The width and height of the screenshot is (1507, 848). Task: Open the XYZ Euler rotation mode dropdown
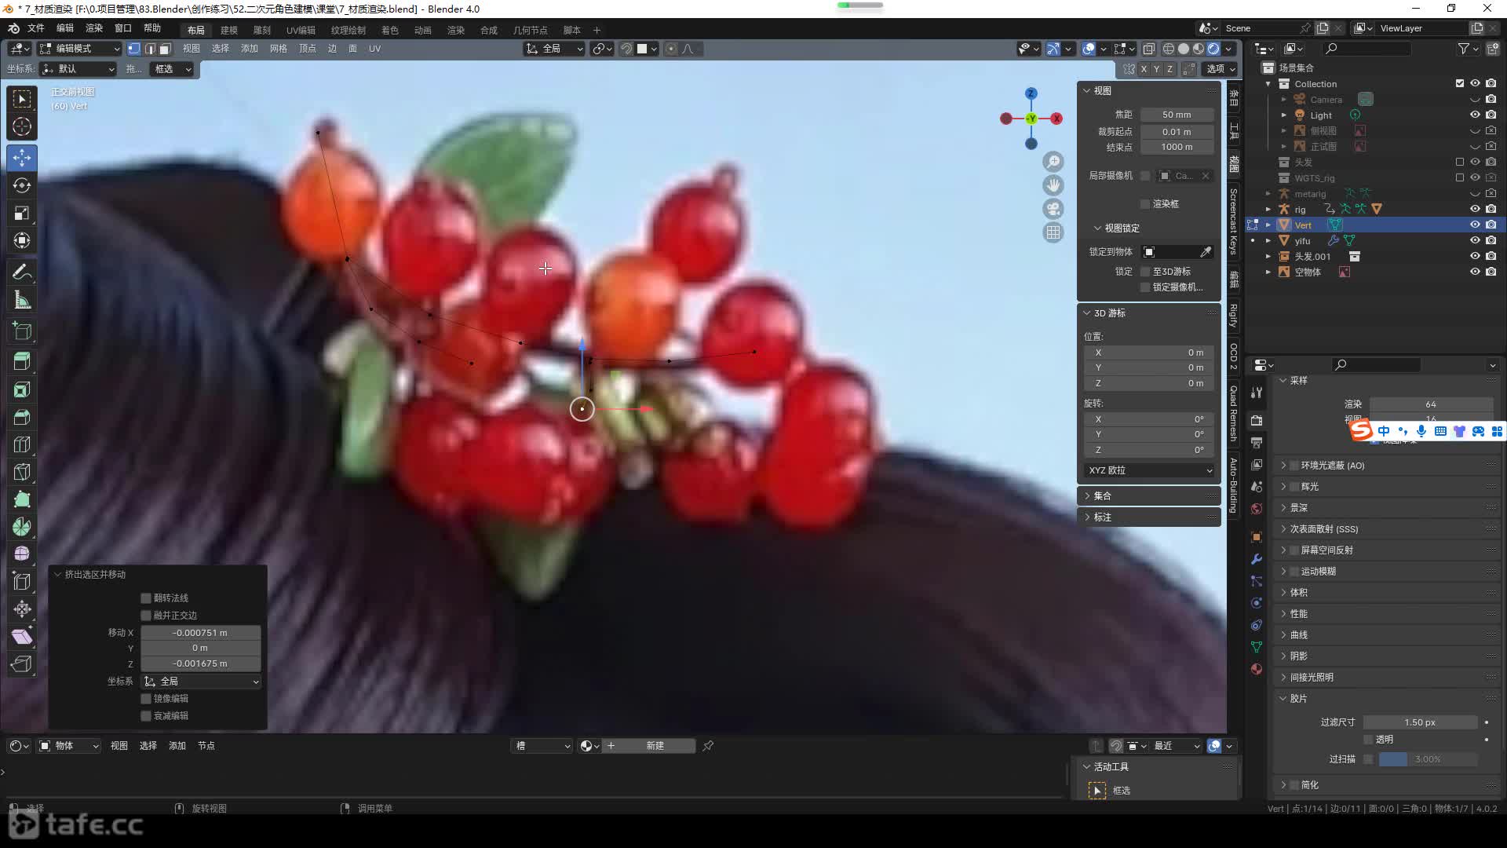click(x=1149, y=470)
